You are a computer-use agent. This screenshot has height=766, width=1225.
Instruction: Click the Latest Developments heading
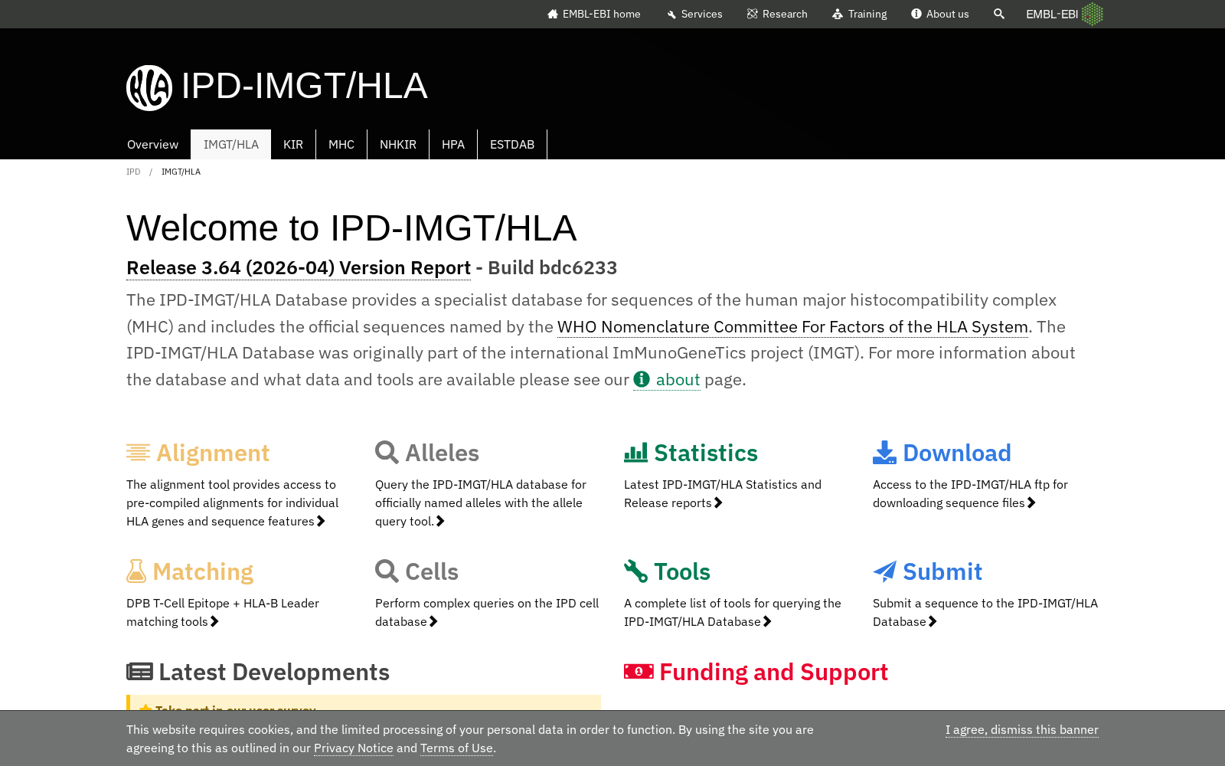coord(274,672)
